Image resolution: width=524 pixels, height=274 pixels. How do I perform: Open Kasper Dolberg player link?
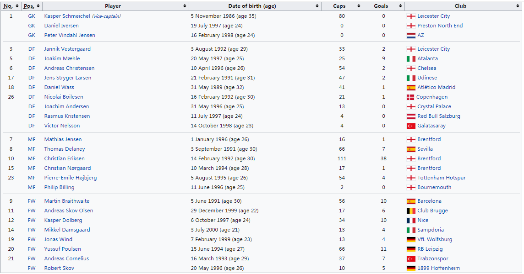click(63, 220)
